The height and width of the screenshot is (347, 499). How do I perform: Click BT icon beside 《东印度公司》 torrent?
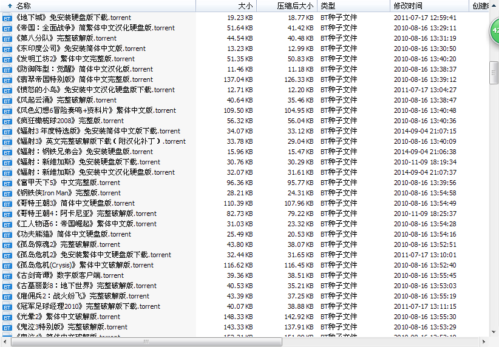coord(7,49)
